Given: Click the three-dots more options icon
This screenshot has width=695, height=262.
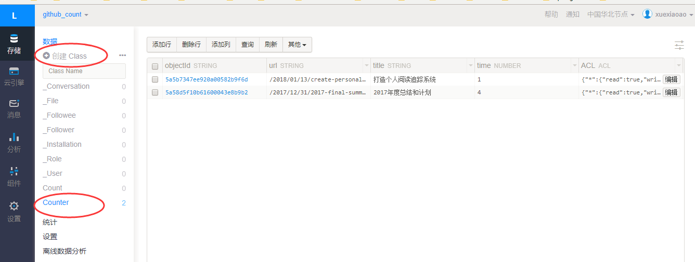Looking at the screenshot, I should pyautogui.click(x=122, y=55).
